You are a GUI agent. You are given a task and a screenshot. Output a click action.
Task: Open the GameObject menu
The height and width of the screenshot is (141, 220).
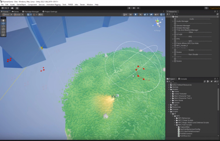(21, 5)
